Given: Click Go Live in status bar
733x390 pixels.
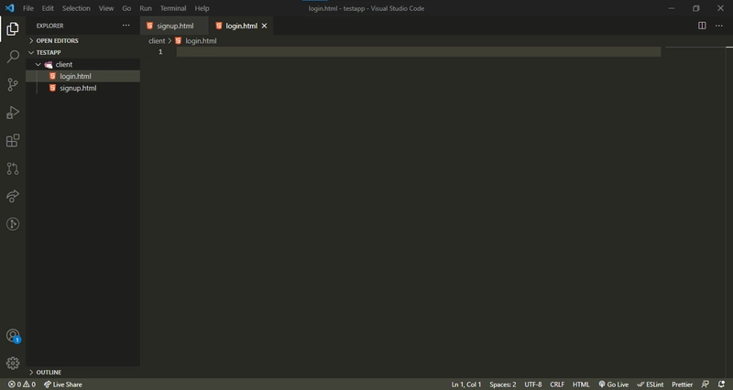Looking at the screenshot, I should pos(613,385).
